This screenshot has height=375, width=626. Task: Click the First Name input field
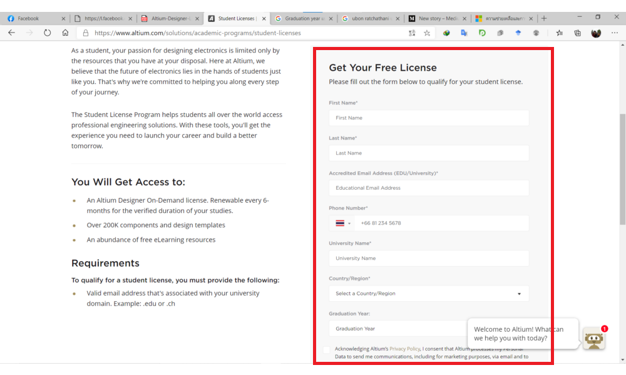[428, 117]
